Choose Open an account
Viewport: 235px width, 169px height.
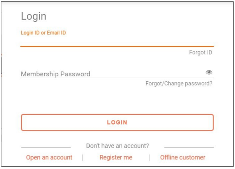click(x=49, y=157)
